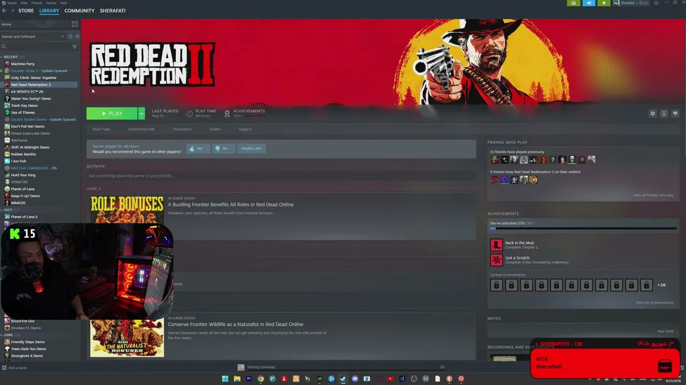This screenshot has height=385, width=686.
Task: Click View My Achievements link
Action: (654, 303)
